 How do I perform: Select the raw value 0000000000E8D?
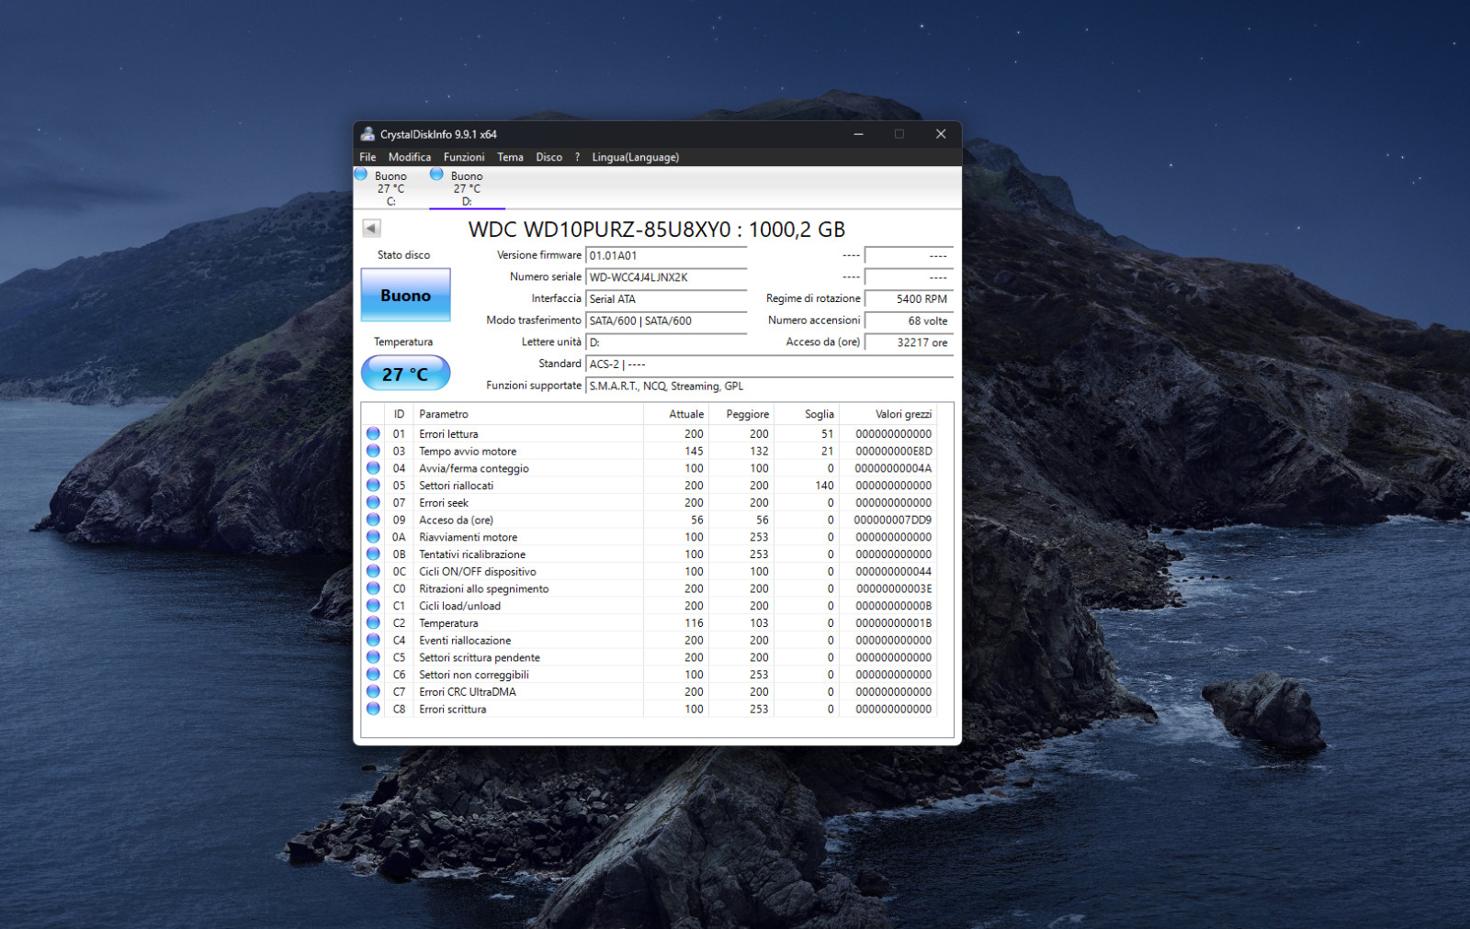coord(893,451)
